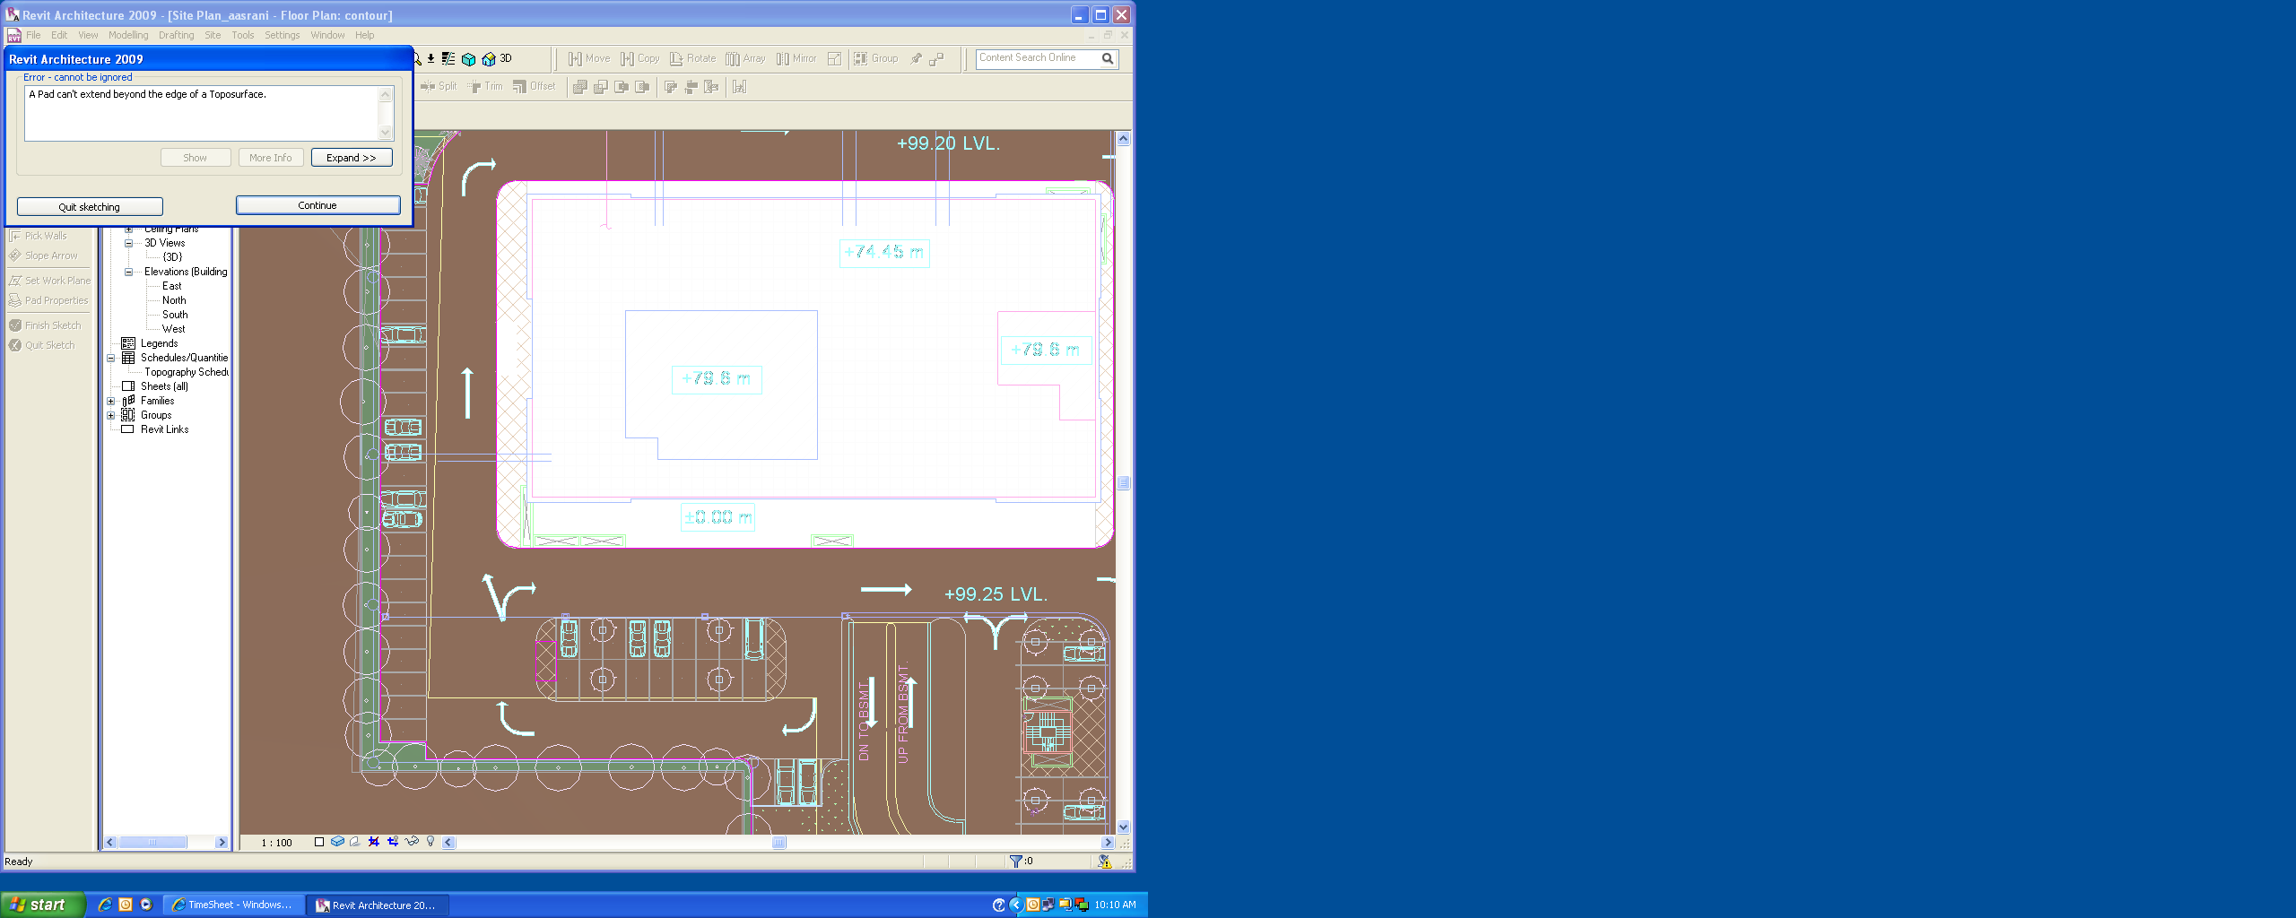This screenshot has width=2296, height=918.
Task: Select the Split tool
Action: 439,87
